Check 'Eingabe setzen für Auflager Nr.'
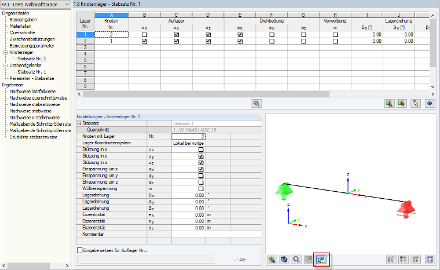 click(80, 250)
